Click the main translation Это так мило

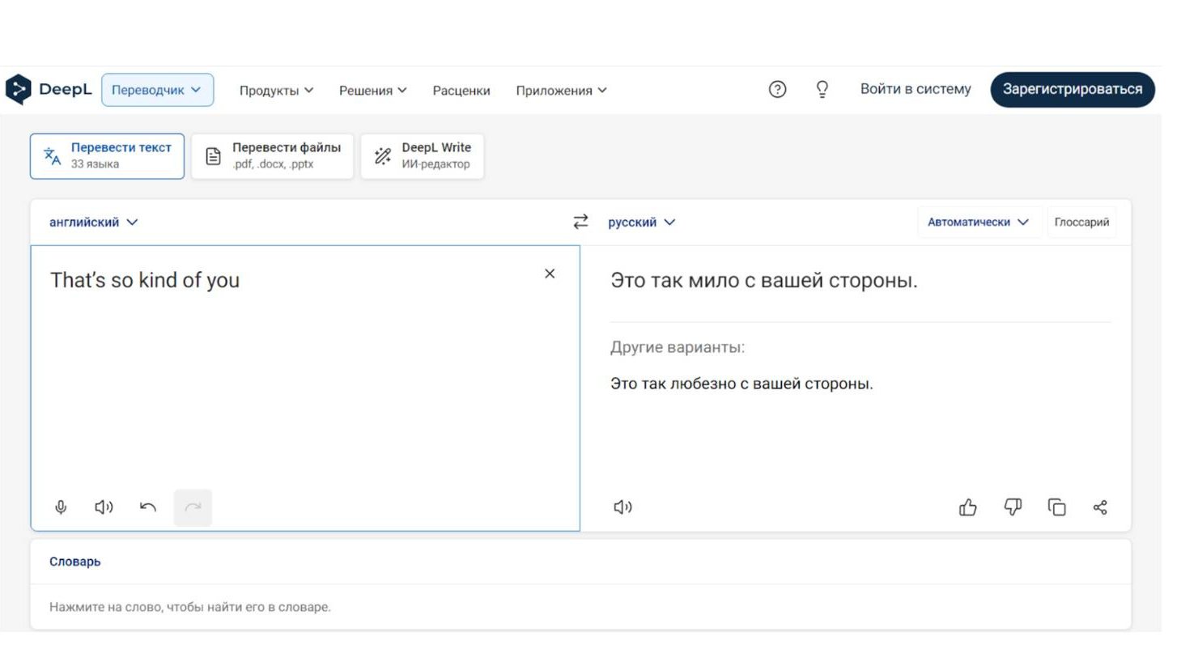tap(764, 281)
